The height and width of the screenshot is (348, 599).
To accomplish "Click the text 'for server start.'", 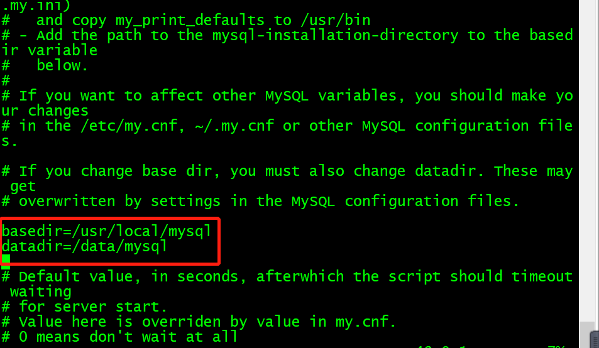I will click(93, 307).
